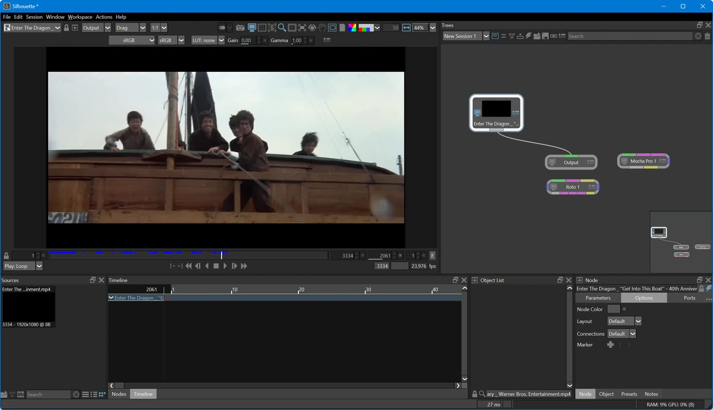Click the plus icon beside Object List title
The height and width of the screenshot is (410, 713).
(x=475, y=280)
